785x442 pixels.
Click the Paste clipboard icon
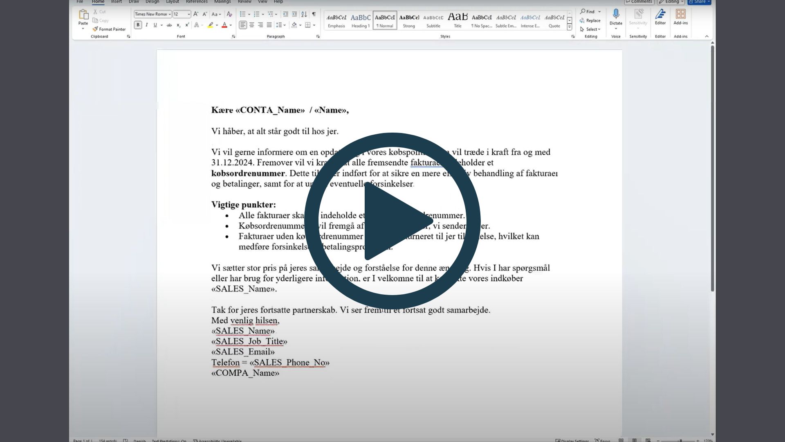(x=83, y=15)
